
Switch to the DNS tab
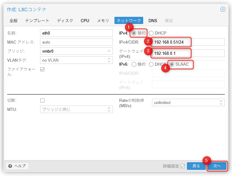click(x=153, y=21)
